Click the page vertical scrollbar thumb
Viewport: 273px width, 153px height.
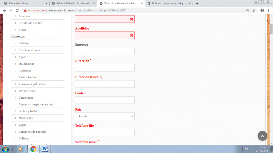(271, 29)
